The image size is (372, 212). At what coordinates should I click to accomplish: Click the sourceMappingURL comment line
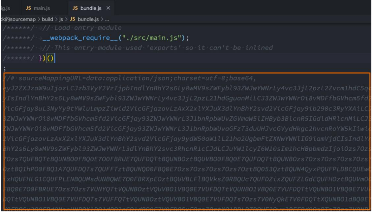click(131, 78)
